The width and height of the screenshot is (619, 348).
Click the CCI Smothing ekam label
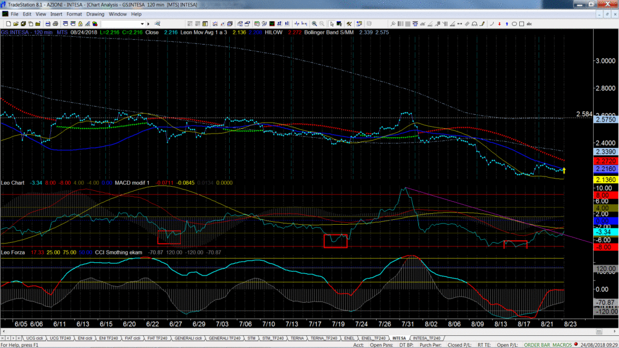[x=118, y=252]
